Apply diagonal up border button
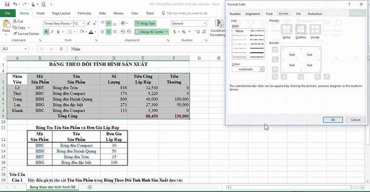The width and height of the screenshot is (370, 192). (x=275, y=77)
